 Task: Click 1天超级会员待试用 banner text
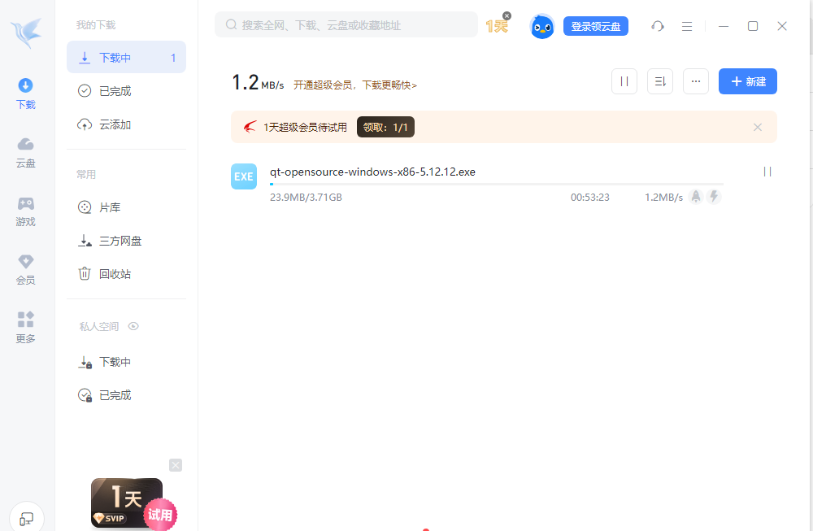coord(306,127)
